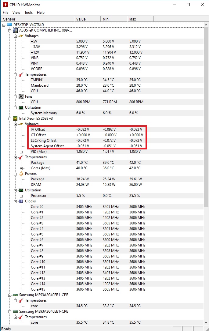Click the HWMonitor app icon in title bar
Viewport: 209px width, 331px height.
(x=5, y=5)
